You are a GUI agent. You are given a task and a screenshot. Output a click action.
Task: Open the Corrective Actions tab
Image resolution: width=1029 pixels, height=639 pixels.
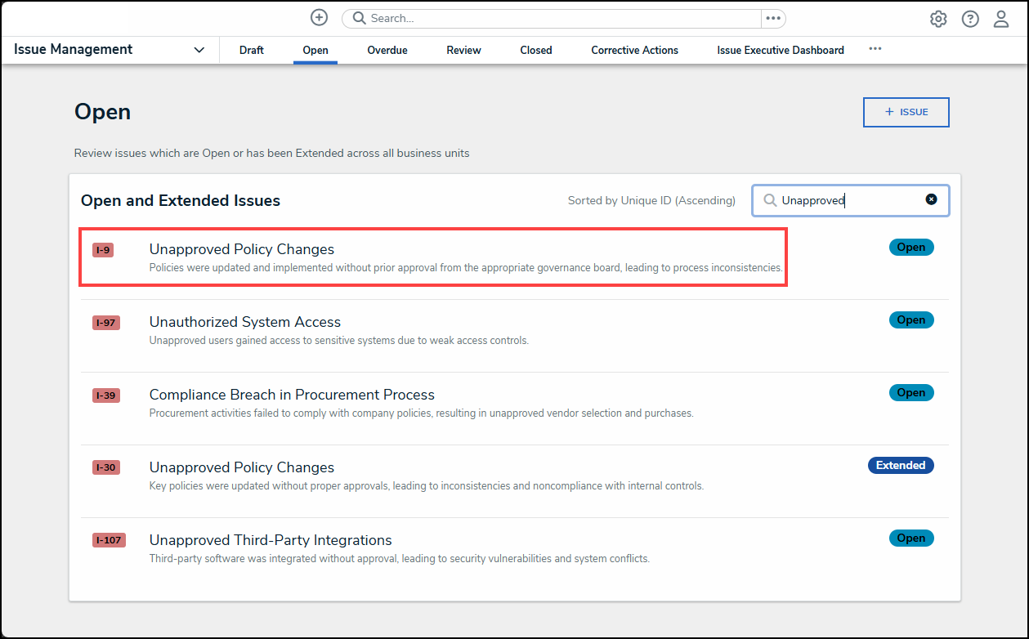(634, 50)
